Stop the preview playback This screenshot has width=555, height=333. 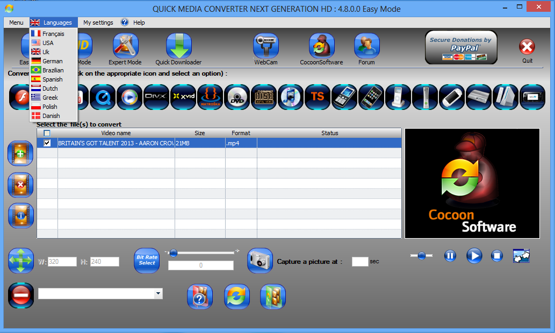pos(496,256)
